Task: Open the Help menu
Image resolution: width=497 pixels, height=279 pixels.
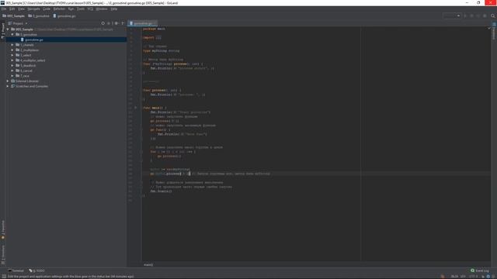Action: (x=114, y=9)
